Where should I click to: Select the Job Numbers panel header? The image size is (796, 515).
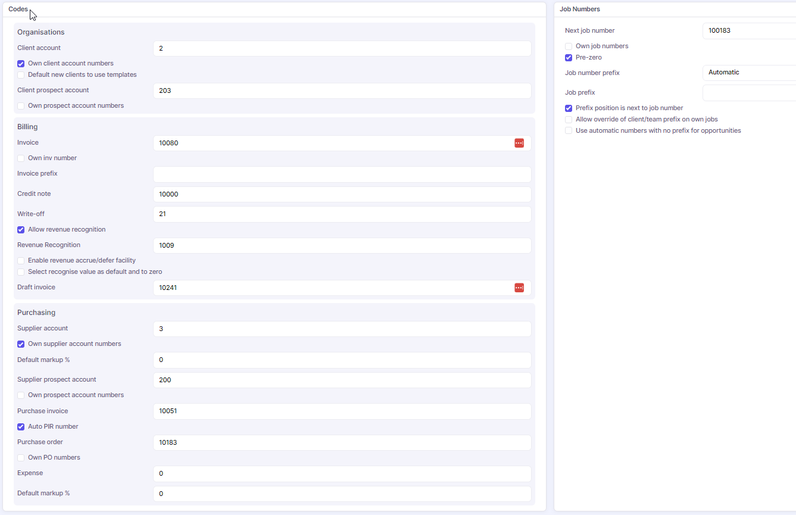579,9
